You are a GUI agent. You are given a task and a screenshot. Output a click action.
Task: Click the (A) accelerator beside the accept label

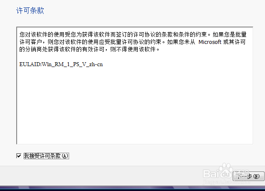(x=65, y=156)
